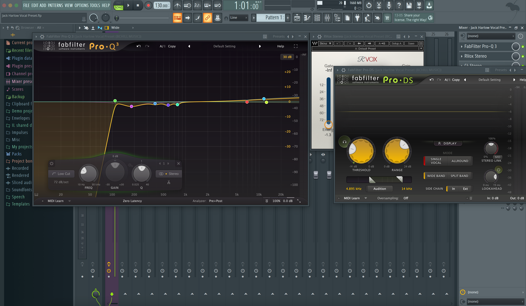
Task: Click the Help button in Pro-Q 3
Action: click(280, 46)
